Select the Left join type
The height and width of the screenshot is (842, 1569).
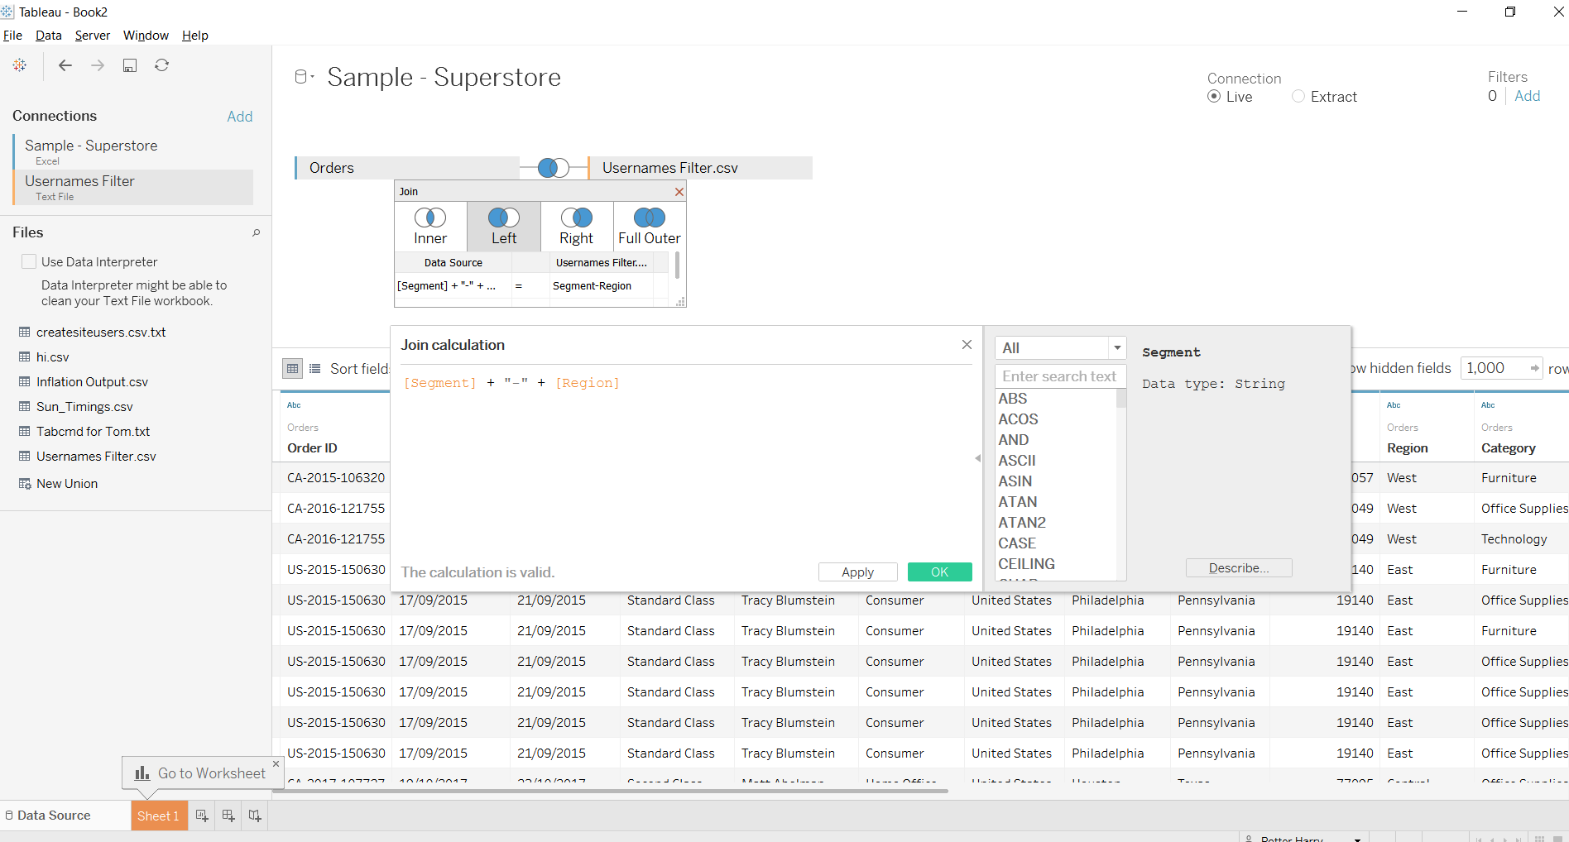pyautogui.click(x=504, y=227)
